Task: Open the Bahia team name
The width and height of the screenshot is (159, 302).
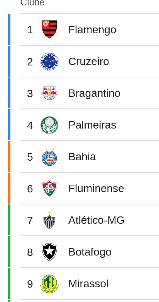Action: pos(82,157)
